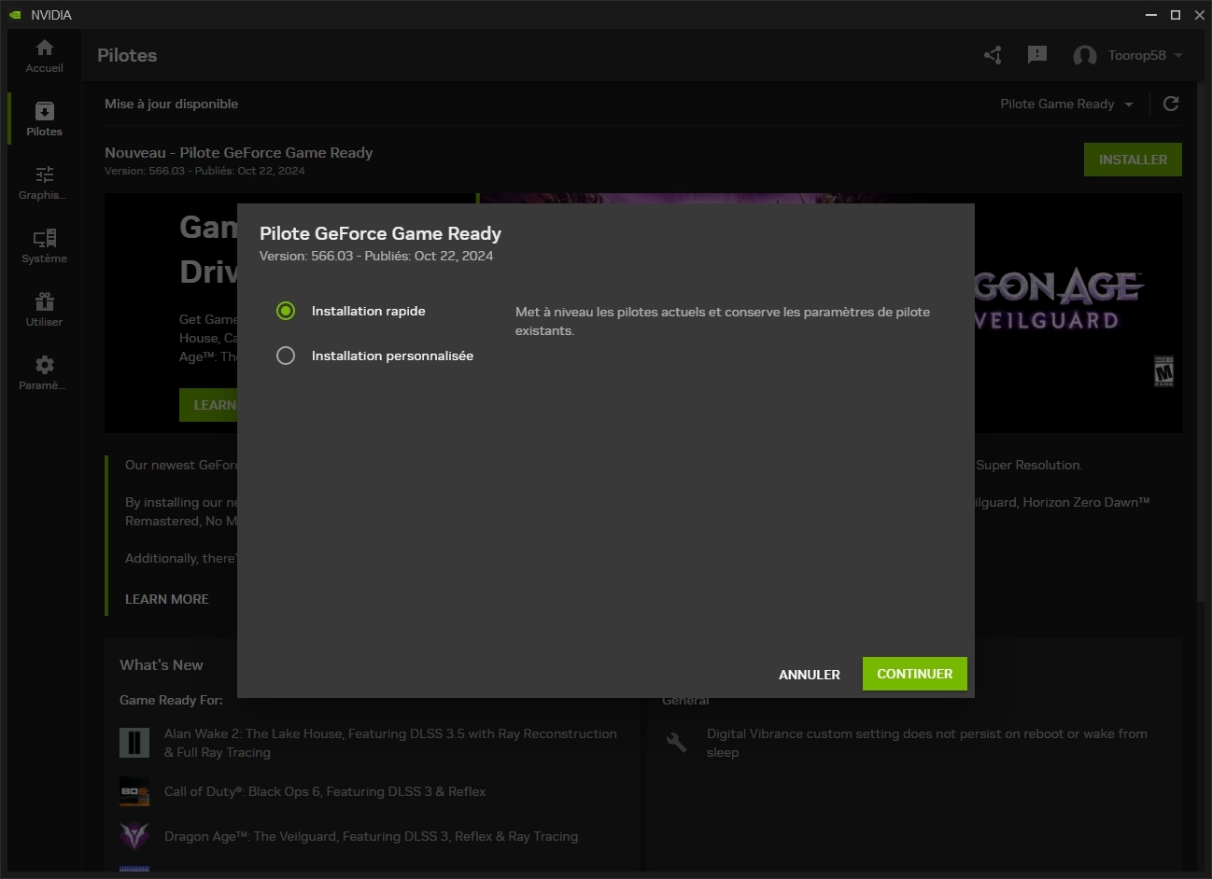The height and width of the screenshot is (879, 1212).
Task: Maximize the NVIDIA window
Action: [1176, 15]
